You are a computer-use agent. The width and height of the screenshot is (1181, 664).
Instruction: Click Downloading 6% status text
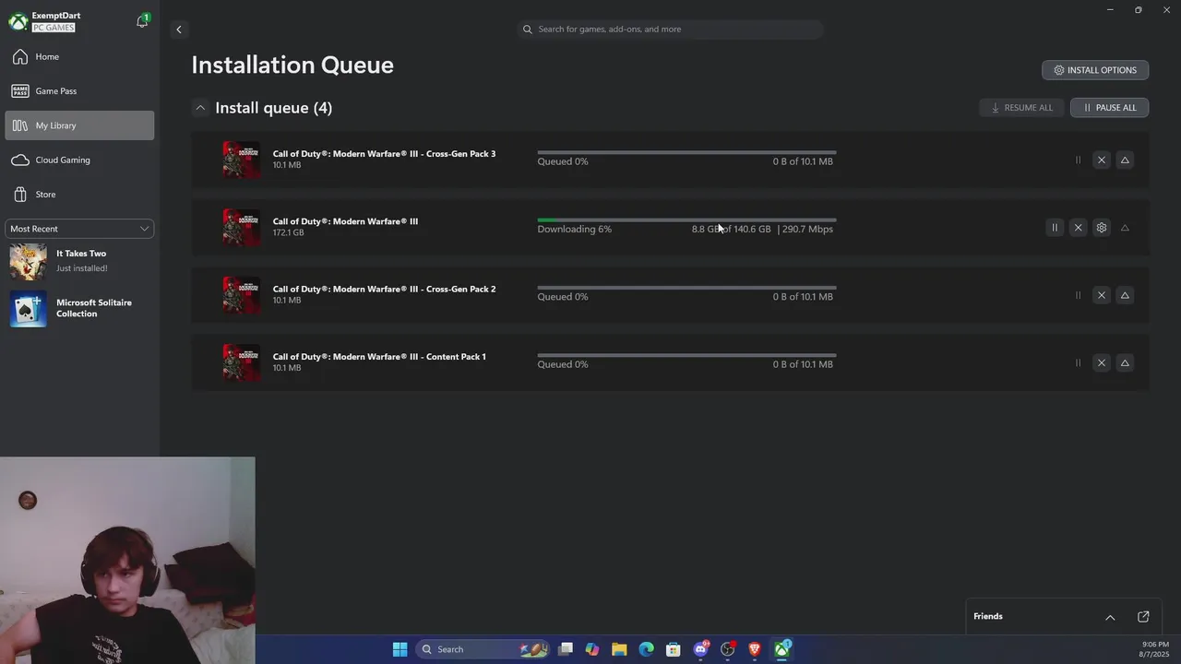(x=574, y=230)
